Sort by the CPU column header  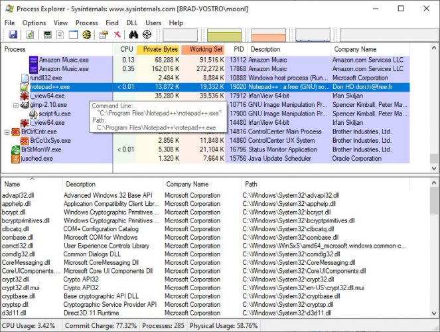(125, 49)
